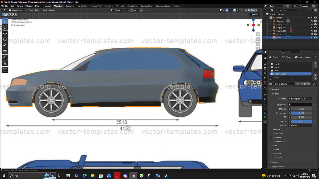Activate the Annotate pencil tool
319x179 pixels.
pyautogui.click(x=5, y=57)
